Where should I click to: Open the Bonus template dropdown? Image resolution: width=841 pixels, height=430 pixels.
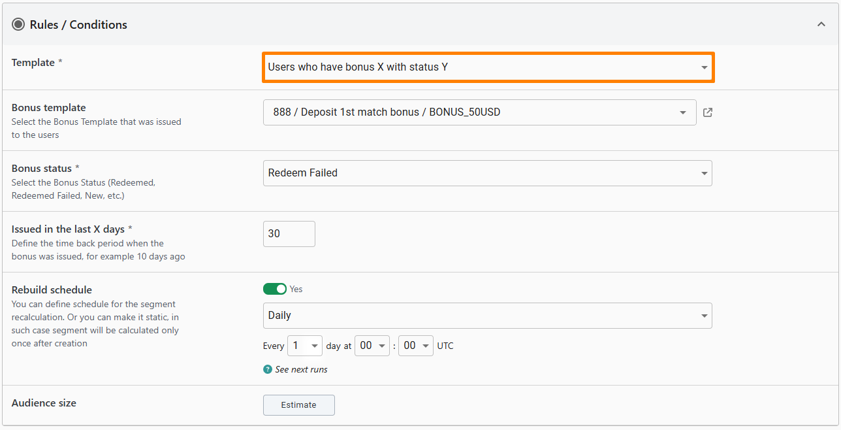point(479,112)
